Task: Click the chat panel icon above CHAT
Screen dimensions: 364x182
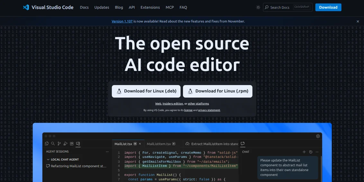Action: click(242, 143)
